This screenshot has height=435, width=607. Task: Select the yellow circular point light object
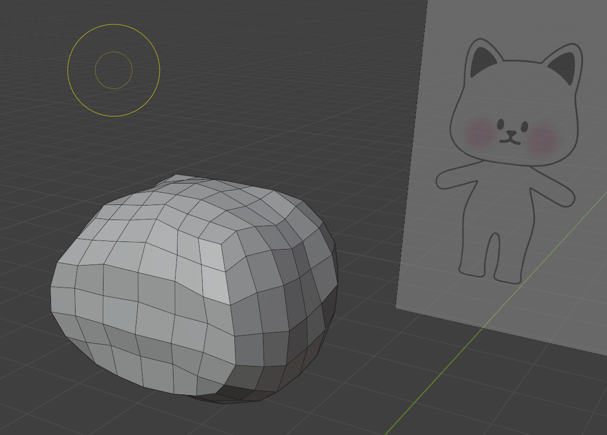coord(113,70)
